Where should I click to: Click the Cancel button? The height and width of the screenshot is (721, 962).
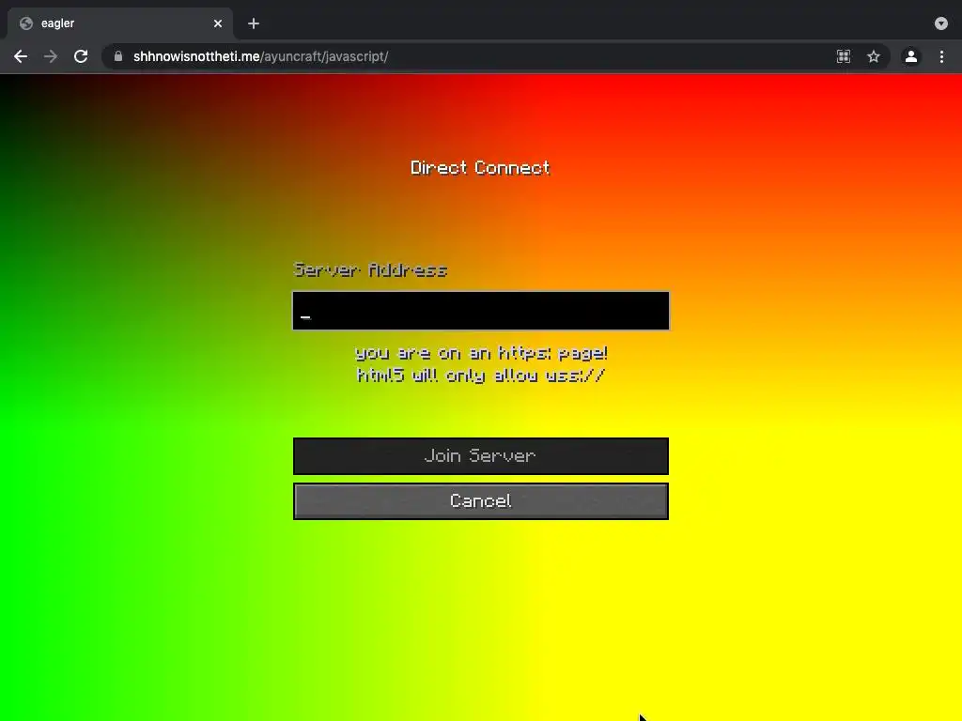click(481, 501)
